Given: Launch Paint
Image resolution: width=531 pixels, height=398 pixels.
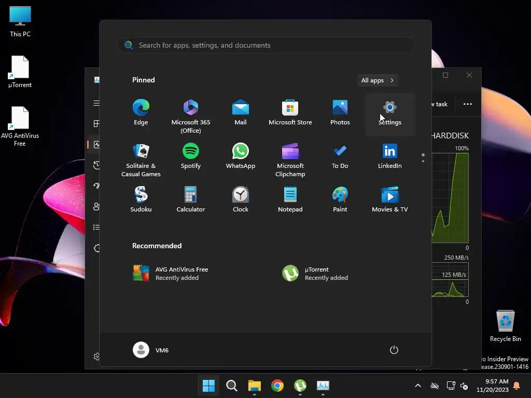Looking at the screenshot, I should point(340,200).
